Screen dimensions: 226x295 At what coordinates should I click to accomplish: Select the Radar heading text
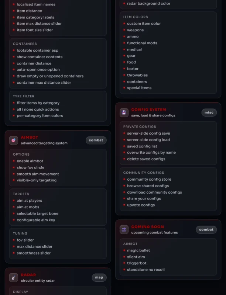pos(28,275)
